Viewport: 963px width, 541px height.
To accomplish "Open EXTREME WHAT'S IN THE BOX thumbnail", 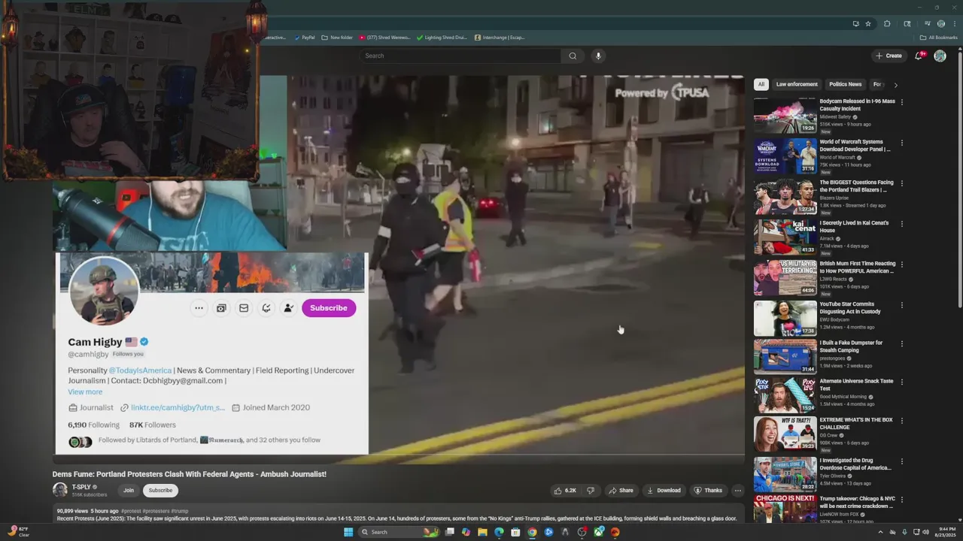I will [785, 434].
